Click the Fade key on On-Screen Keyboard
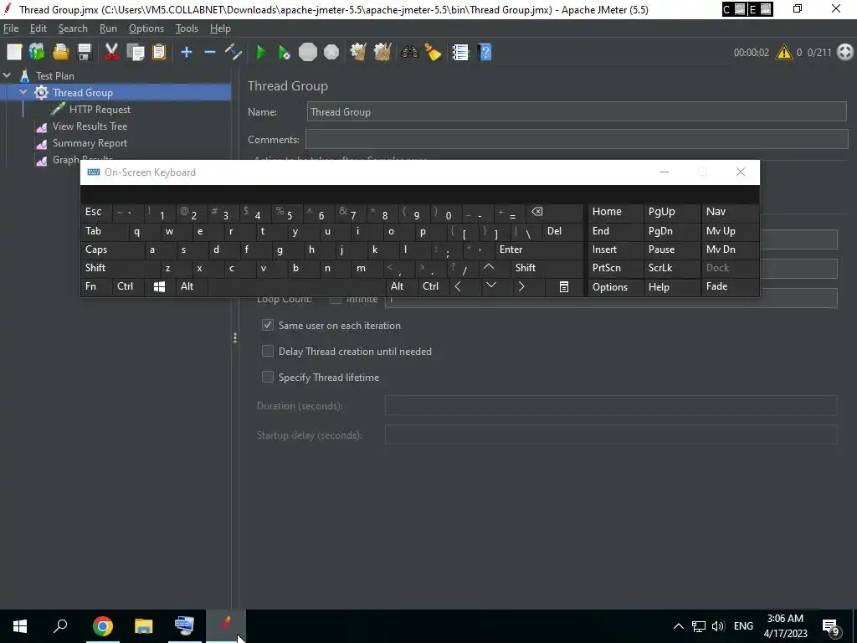857x643 pixels. (x=730, y=286)
